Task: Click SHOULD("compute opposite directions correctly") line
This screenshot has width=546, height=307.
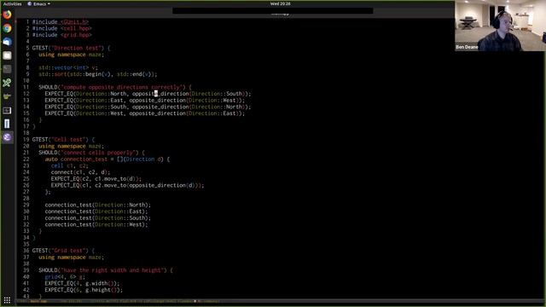Action: (115, 87)
